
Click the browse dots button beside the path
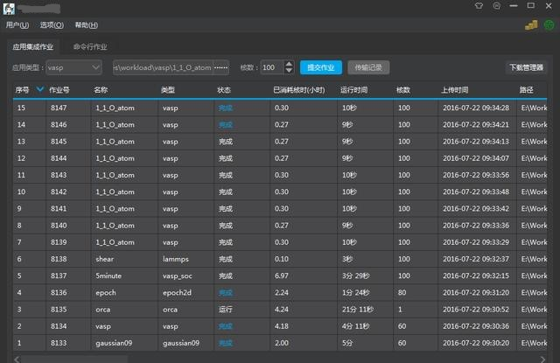(x=220, y=67)
